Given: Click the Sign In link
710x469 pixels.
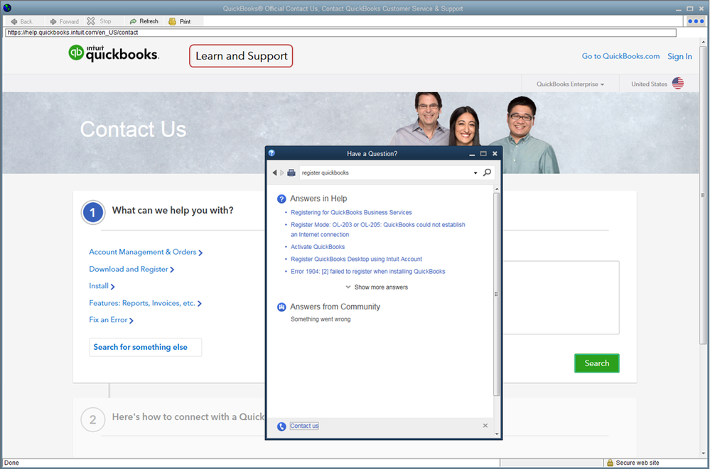Looking at the screenshot, I should [x=679, y=56].
